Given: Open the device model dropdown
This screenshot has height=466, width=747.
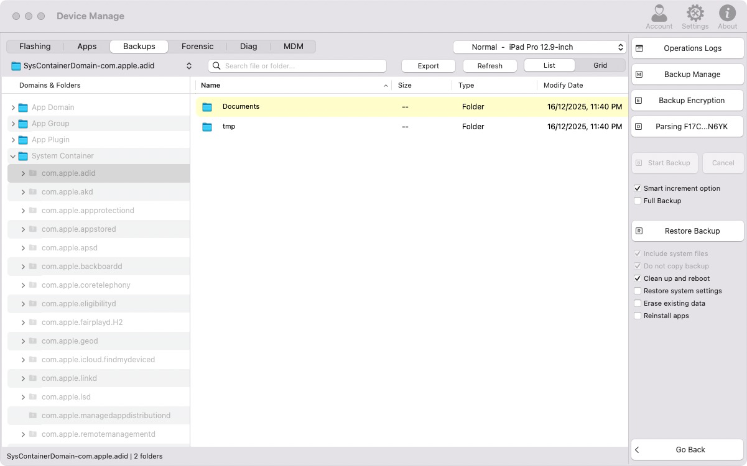Looking at the screenshot, I should [539, 47].
